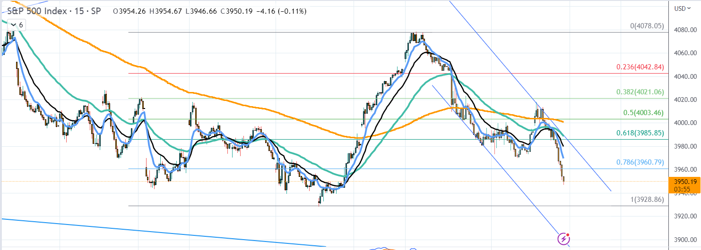The image size is (701, 250).
Task: Click the 3920.00 price axis label
Action: 686,217
